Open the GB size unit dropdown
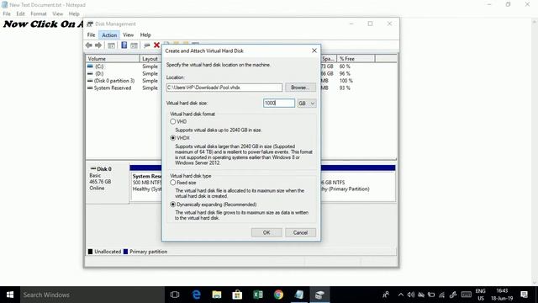Viewport: 538px width, 303px height. pyautogui.click(x=307, y=103)
